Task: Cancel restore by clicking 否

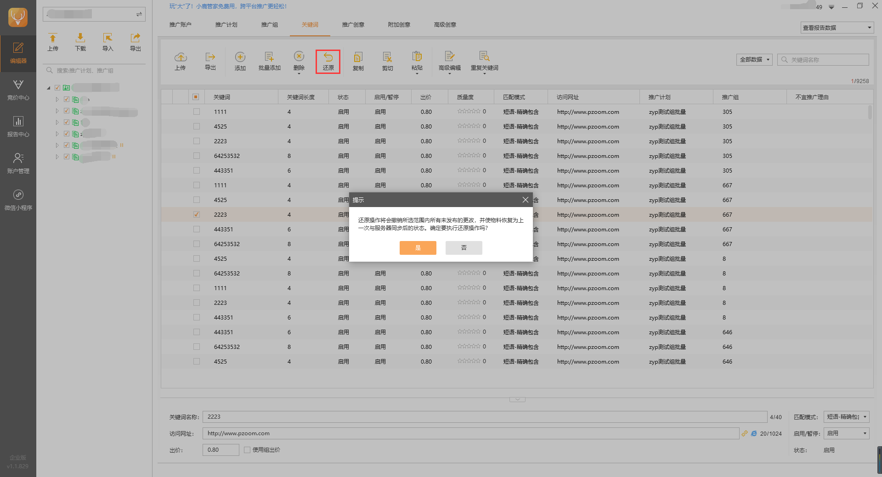Action: tap(464, 248)
